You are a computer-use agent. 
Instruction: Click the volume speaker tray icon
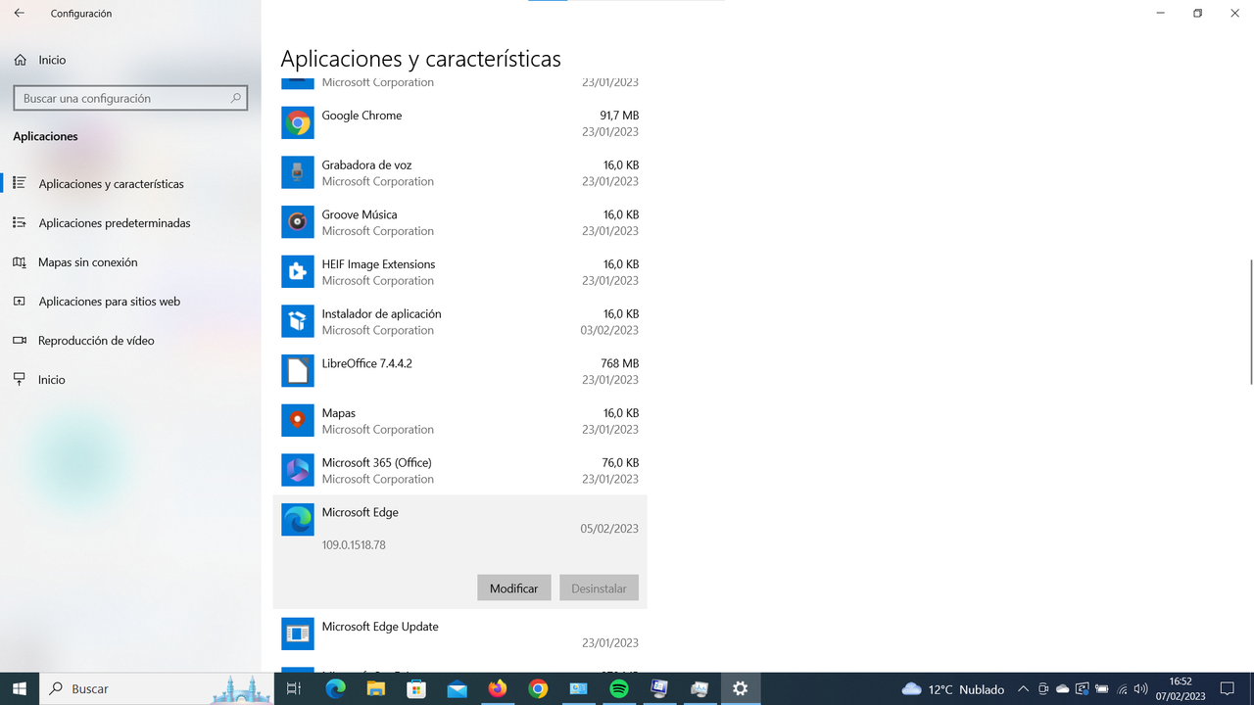pyautogui.click(x=1140, y=688)
